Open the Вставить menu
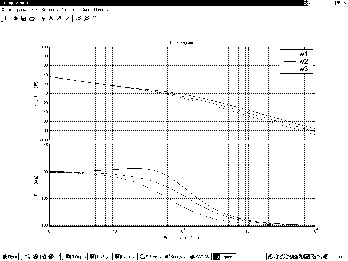 tap(50, 10)
